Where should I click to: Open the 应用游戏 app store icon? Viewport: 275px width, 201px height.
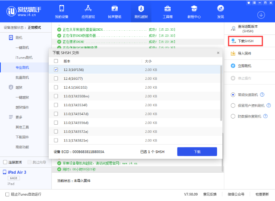click(88, 8)
